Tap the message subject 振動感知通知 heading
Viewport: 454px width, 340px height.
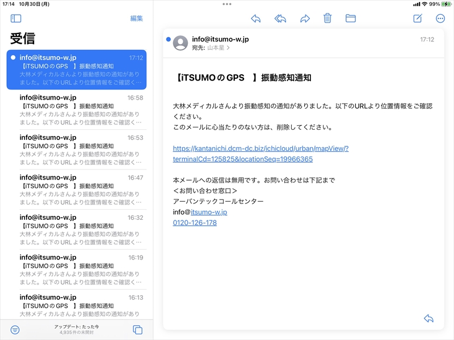(x=244, y=78)
